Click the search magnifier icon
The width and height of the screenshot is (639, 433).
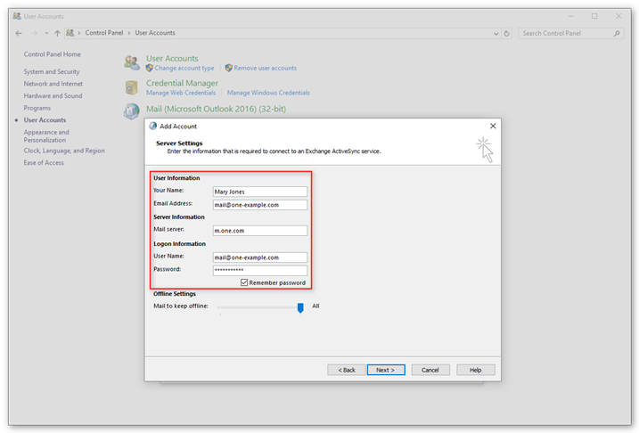pyautogui.click(x=617, y=33)
